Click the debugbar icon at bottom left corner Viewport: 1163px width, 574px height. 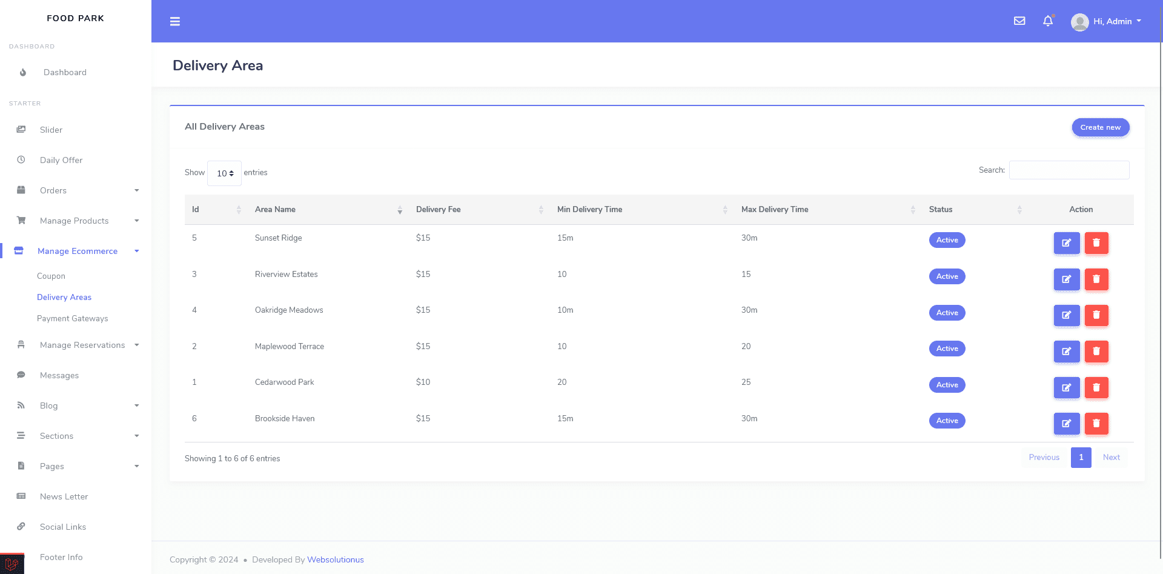(12, 564)
